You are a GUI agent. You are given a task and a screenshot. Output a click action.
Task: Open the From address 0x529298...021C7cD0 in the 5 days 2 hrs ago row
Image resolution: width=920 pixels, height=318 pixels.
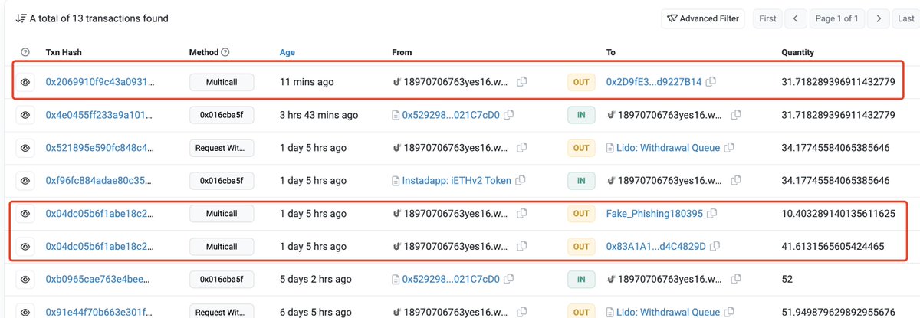(451, 280)
